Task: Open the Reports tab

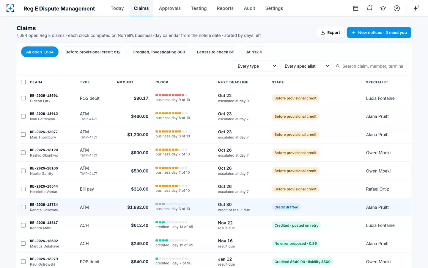Action: coord(225,8)
